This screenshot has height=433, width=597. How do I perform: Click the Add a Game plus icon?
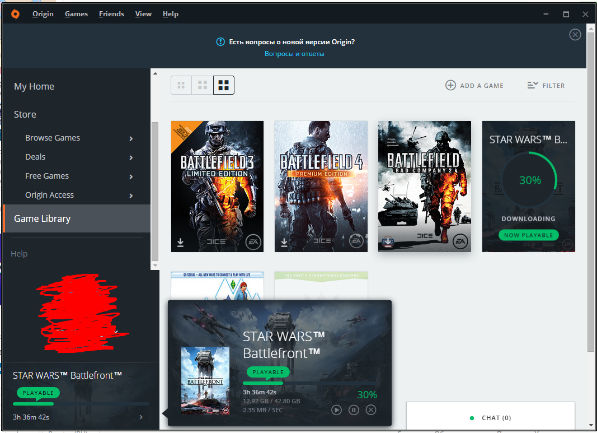coord(450,85)
